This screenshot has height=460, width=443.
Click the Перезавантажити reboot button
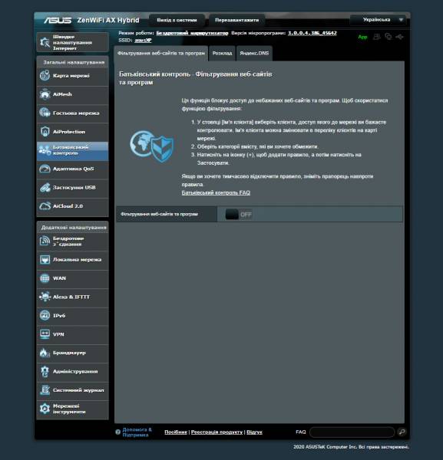coord(236,20)
